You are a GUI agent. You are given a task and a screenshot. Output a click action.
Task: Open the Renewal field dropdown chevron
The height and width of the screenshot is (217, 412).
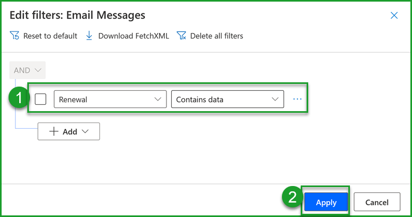point(157,99)
